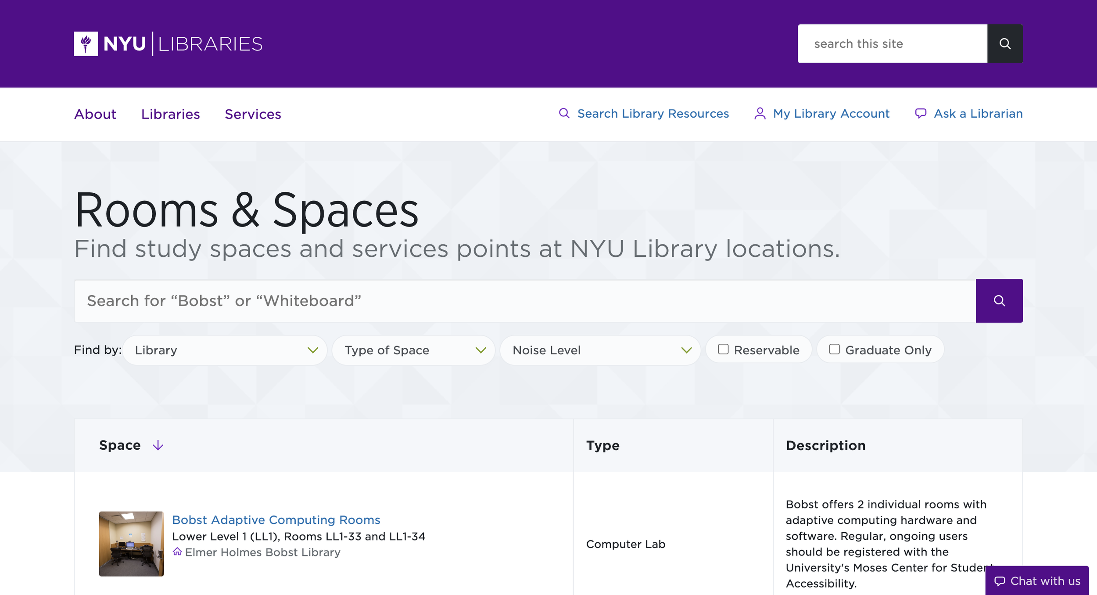Viewport: 1097px width, 595px height.
Task: Click the site search magnifier button
Action: point(1005,43)
